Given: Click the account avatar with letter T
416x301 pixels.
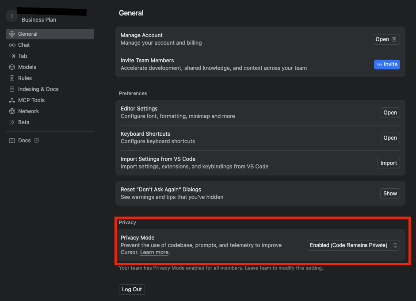Looking at the screenshot, I should [12, 16].
